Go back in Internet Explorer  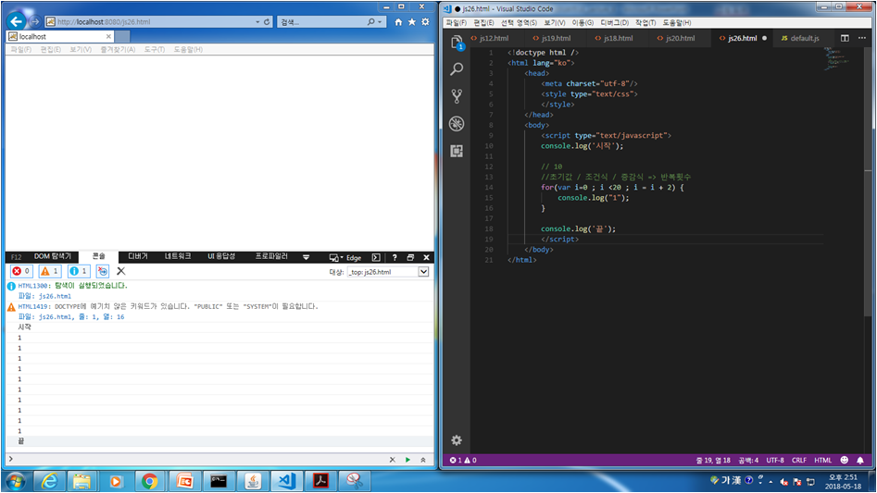tap(17, 22)
